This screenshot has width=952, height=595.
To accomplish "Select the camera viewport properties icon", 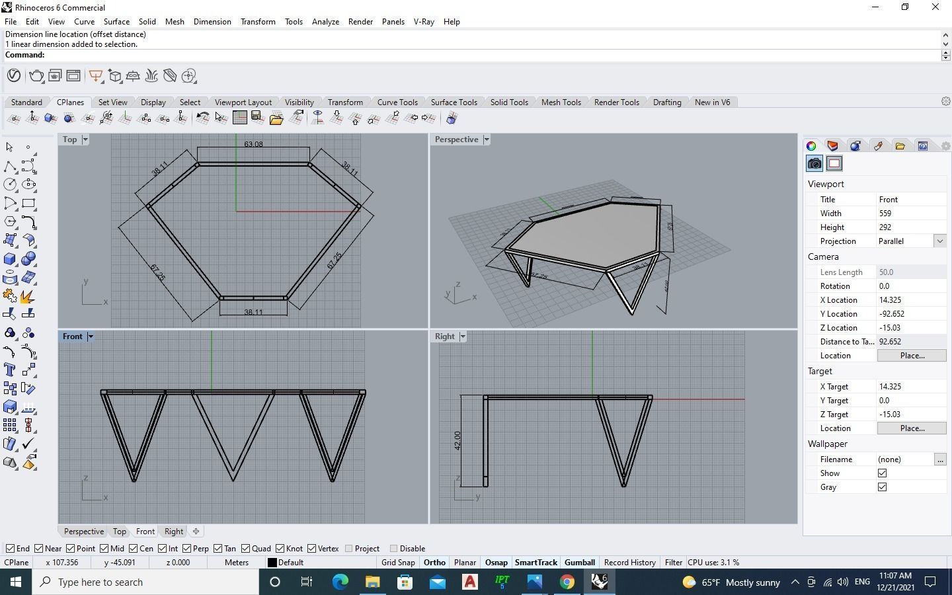I will coord(814,163).
